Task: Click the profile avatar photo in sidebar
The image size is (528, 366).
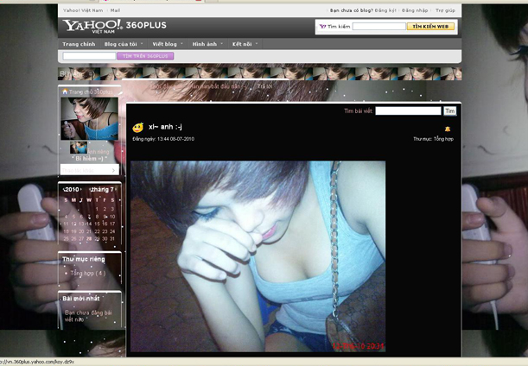Action: tap(89, 118)
